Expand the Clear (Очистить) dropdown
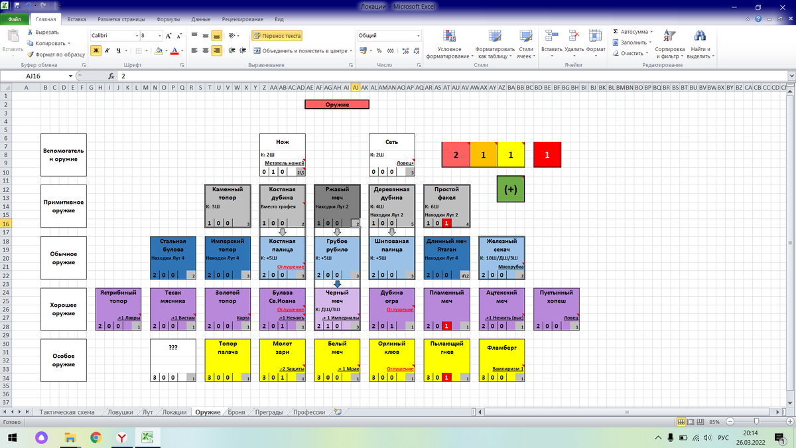 648,54
